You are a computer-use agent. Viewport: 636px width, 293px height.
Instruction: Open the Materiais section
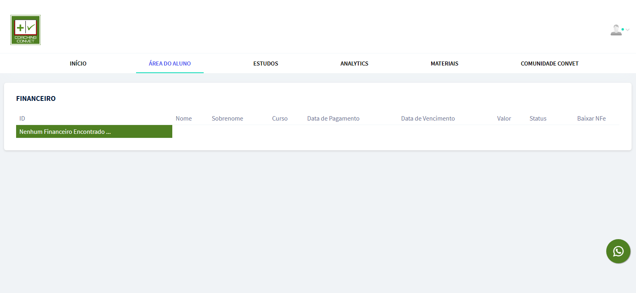click(x=444, y=64)
